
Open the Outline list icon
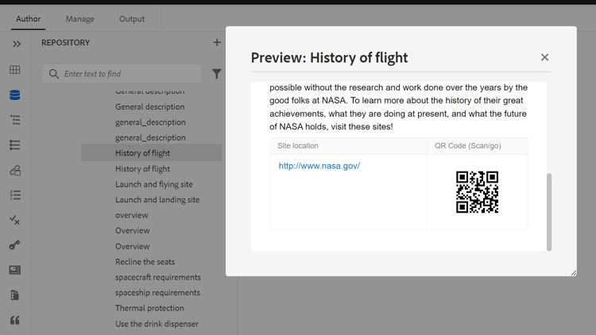(15, 144)
